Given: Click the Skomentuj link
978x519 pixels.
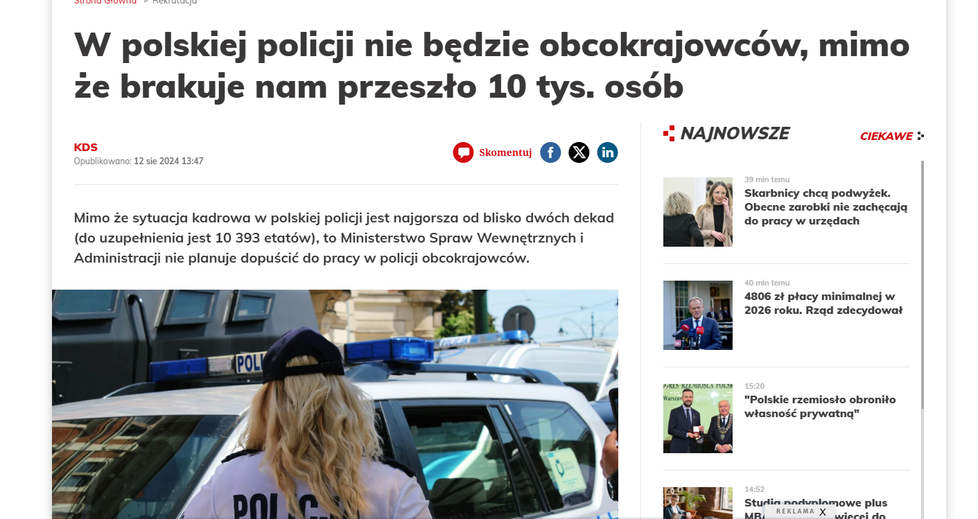Looking at the screenshot, I should click(505, 152).
